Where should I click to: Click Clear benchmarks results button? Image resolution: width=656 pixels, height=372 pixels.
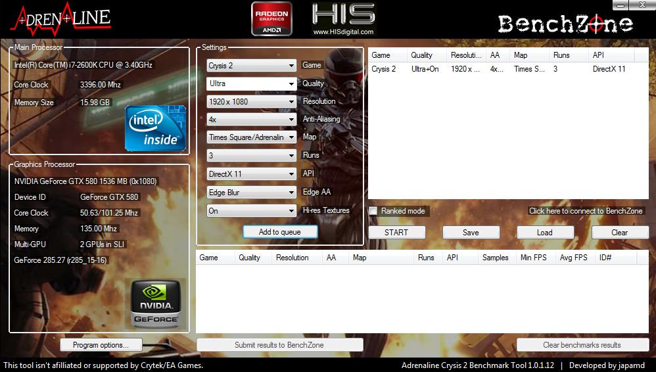[582, 345]
